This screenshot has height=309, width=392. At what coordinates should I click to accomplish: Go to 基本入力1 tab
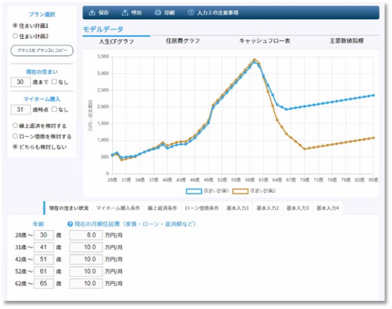(238, 208)
